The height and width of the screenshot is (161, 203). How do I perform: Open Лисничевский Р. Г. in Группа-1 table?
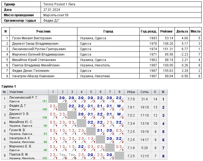pyautogui.click(x=24, y=98)
